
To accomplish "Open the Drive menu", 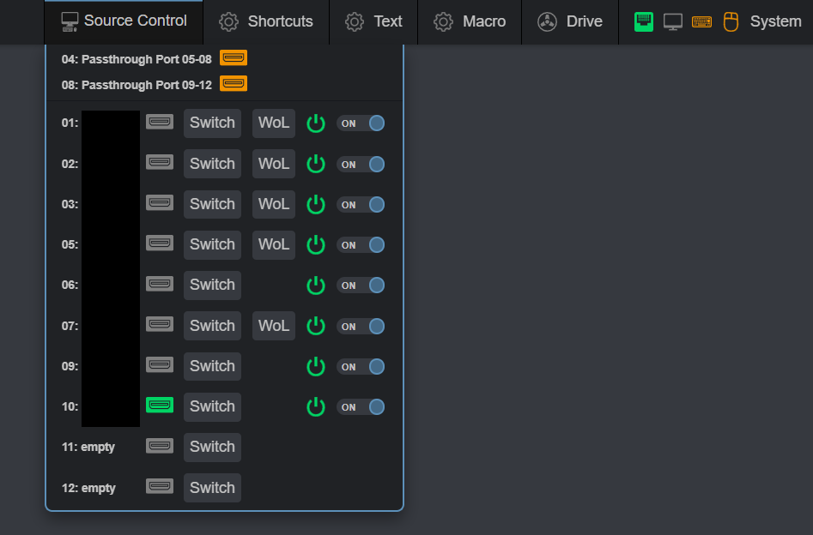I will click(x=570, y=21).
